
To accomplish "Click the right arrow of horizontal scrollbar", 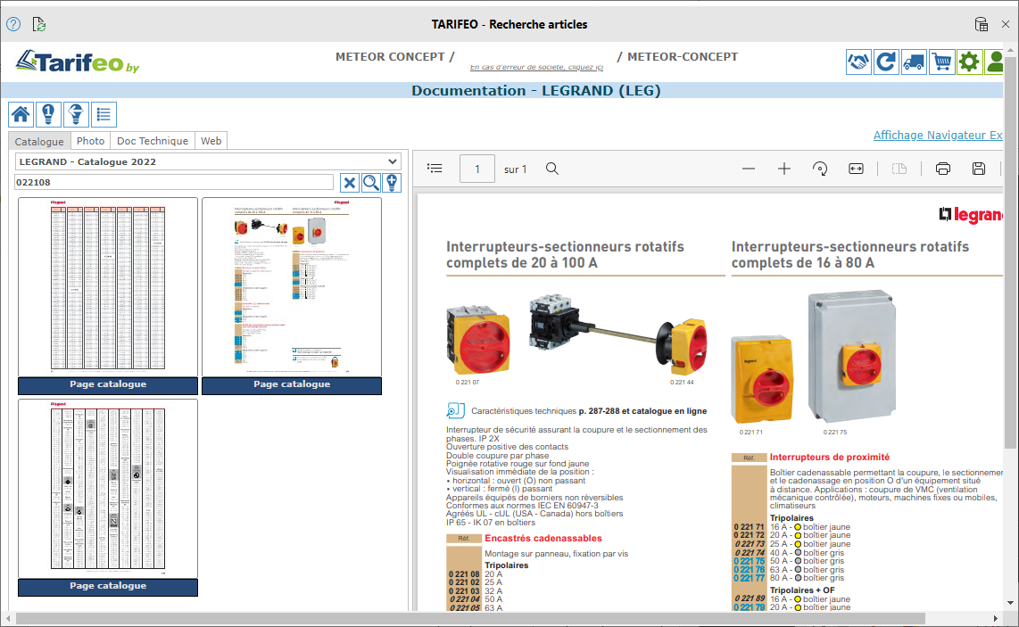I will click(x=996, y=618).
